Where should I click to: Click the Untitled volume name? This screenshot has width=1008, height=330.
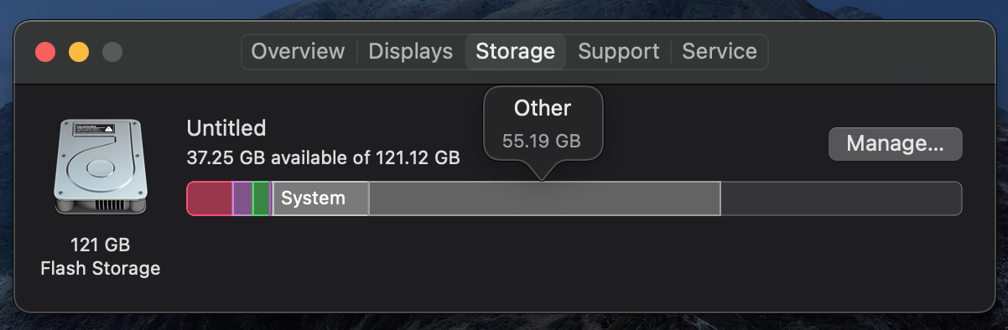[226, 128]
